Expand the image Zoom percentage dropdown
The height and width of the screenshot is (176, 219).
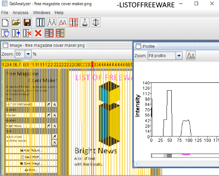(28, 54)
